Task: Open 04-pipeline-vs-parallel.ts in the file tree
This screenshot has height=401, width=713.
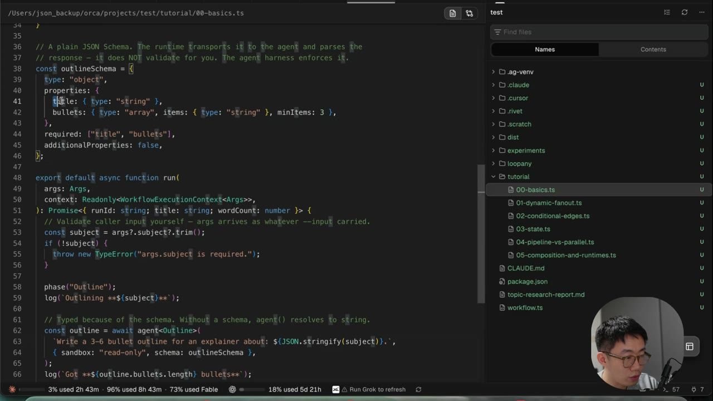Action: coord(555,242)
